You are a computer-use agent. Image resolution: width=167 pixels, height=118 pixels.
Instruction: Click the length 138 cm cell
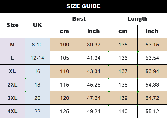click(123, 85)
